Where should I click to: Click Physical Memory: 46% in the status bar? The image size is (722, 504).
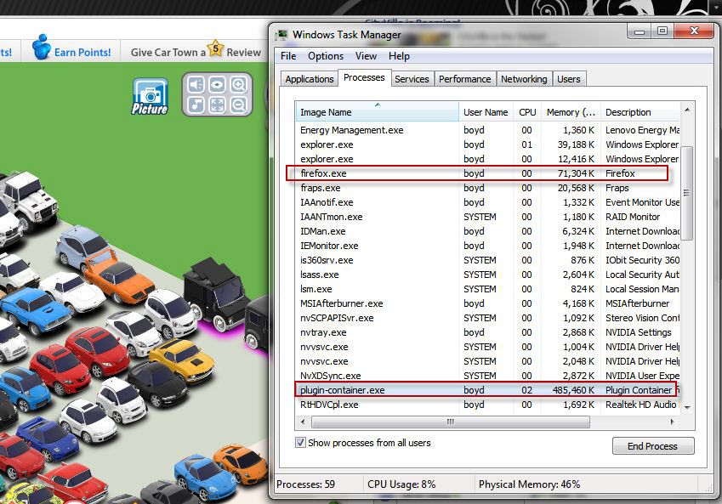click(530, 484)
